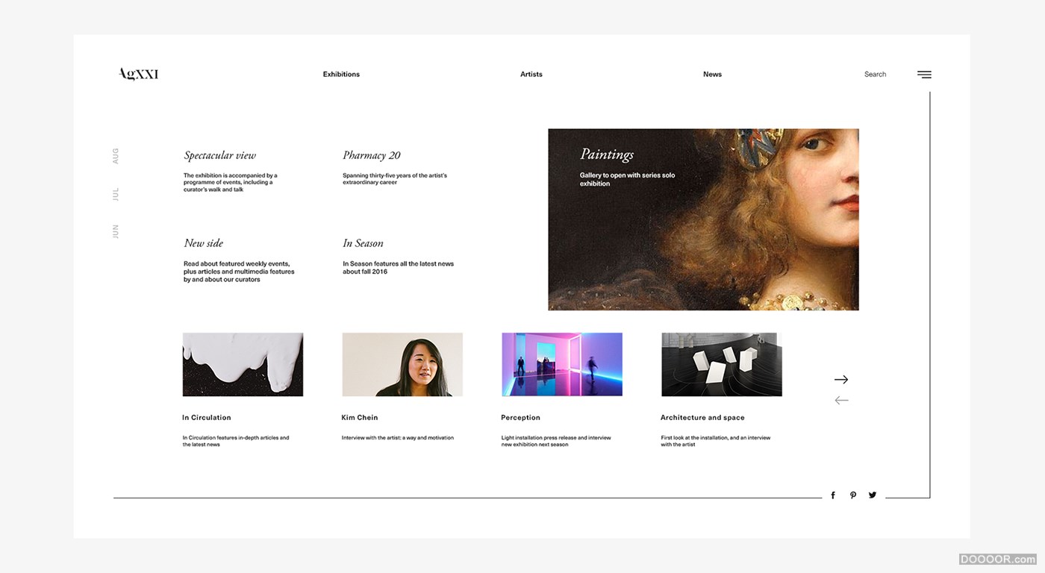
Task: Open the Twitter social icon
Action: (873, 495)
